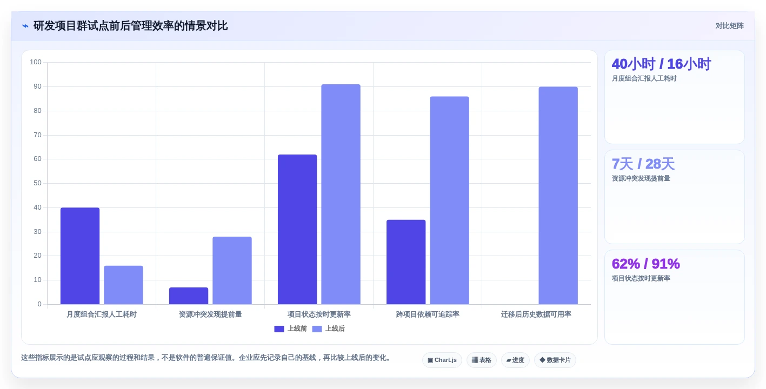766x389 pixels.
Task: Click the 100 y-axis tick label
Action: point(36,62)
